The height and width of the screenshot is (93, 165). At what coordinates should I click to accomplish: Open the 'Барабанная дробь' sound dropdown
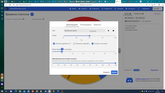84,31
